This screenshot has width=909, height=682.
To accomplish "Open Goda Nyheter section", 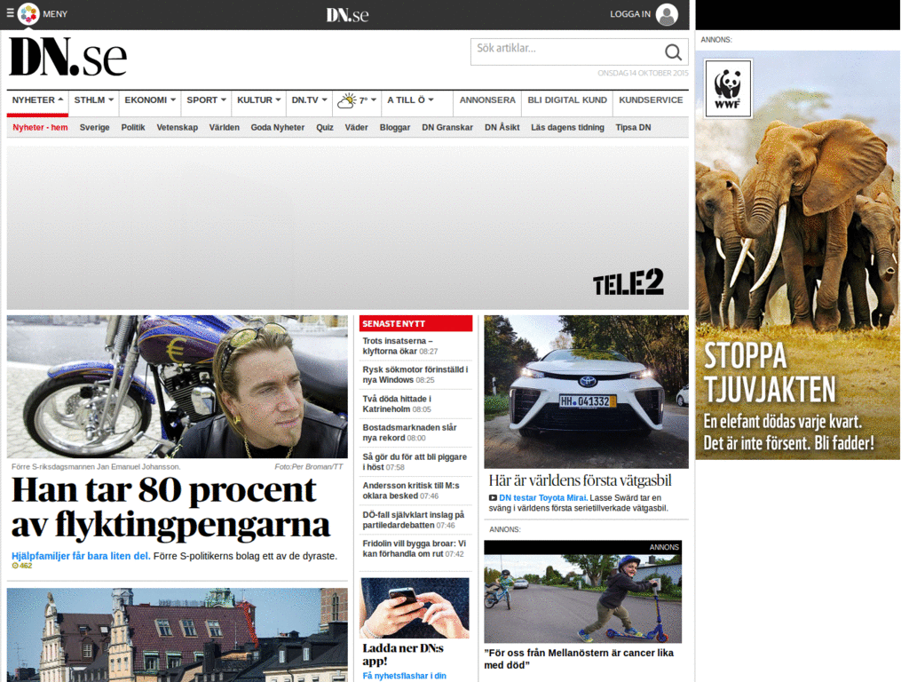I will point(277,128).
